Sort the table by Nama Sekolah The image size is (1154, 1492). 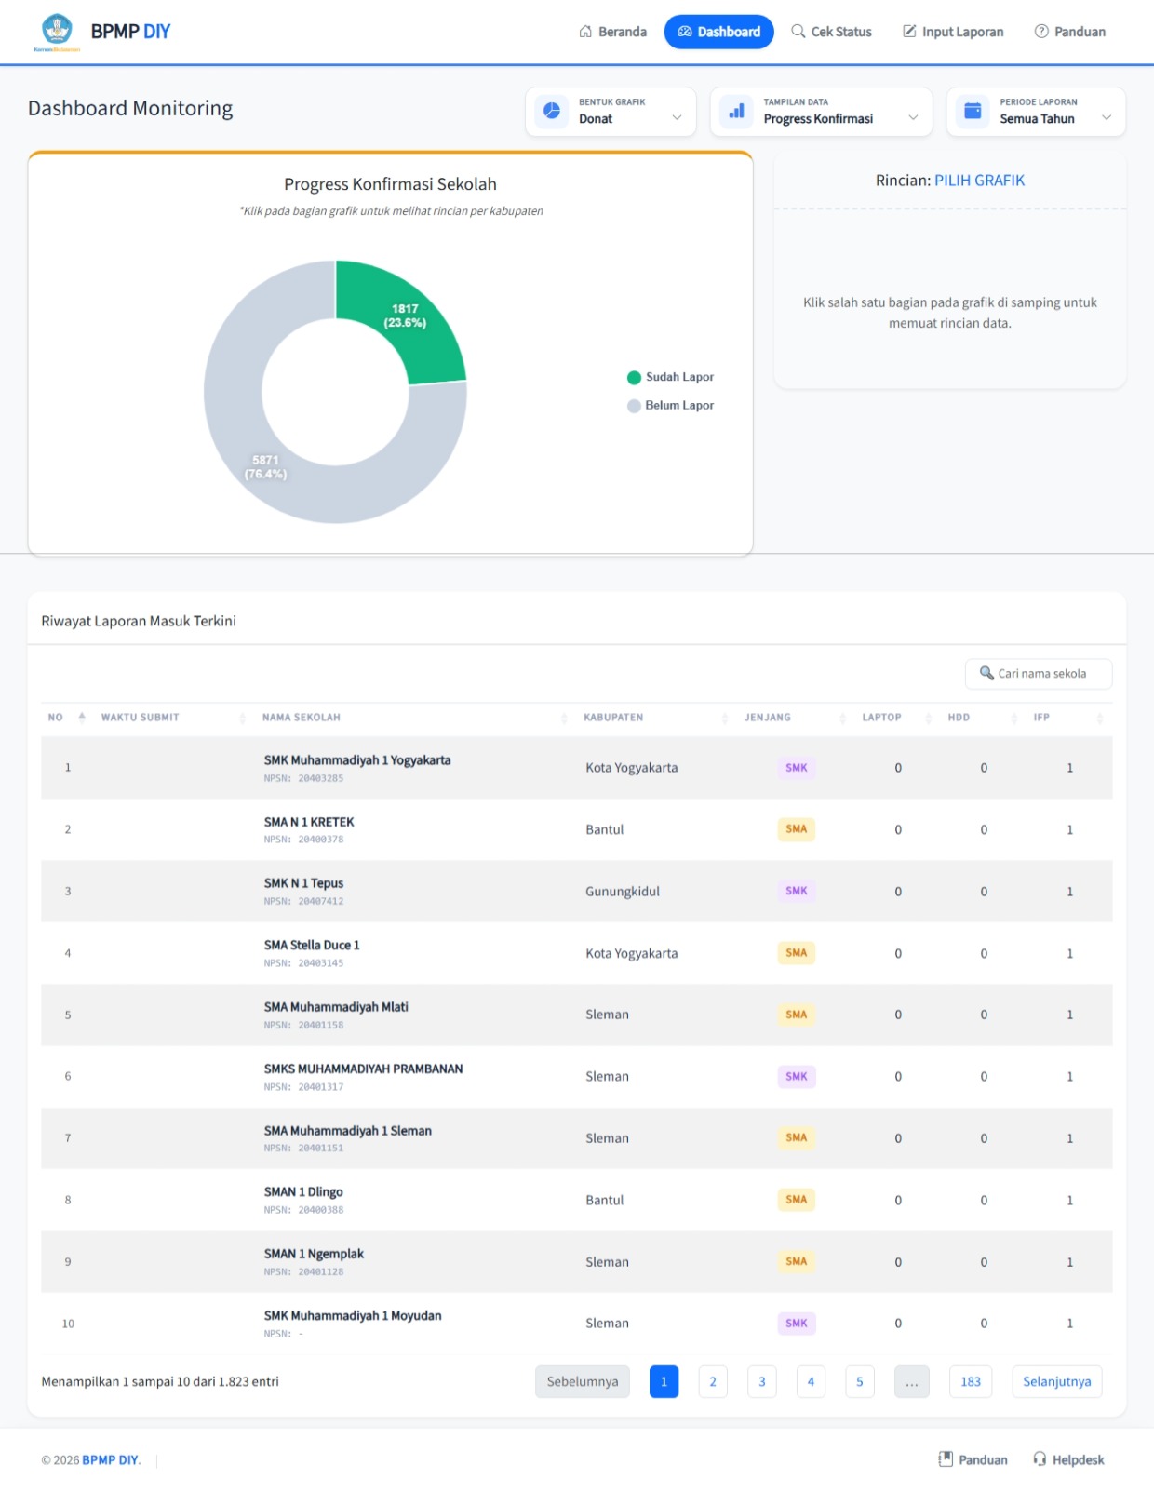[414, 718]
